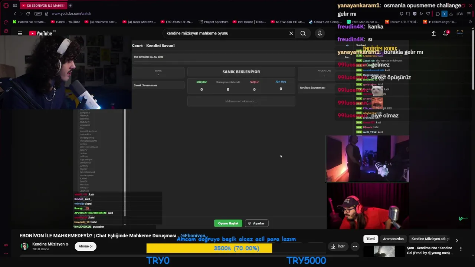The height and width of the screenshot is (267, 475).
Task: Open Hantal - YouTube bookmark
Action: tap(65, 22)
